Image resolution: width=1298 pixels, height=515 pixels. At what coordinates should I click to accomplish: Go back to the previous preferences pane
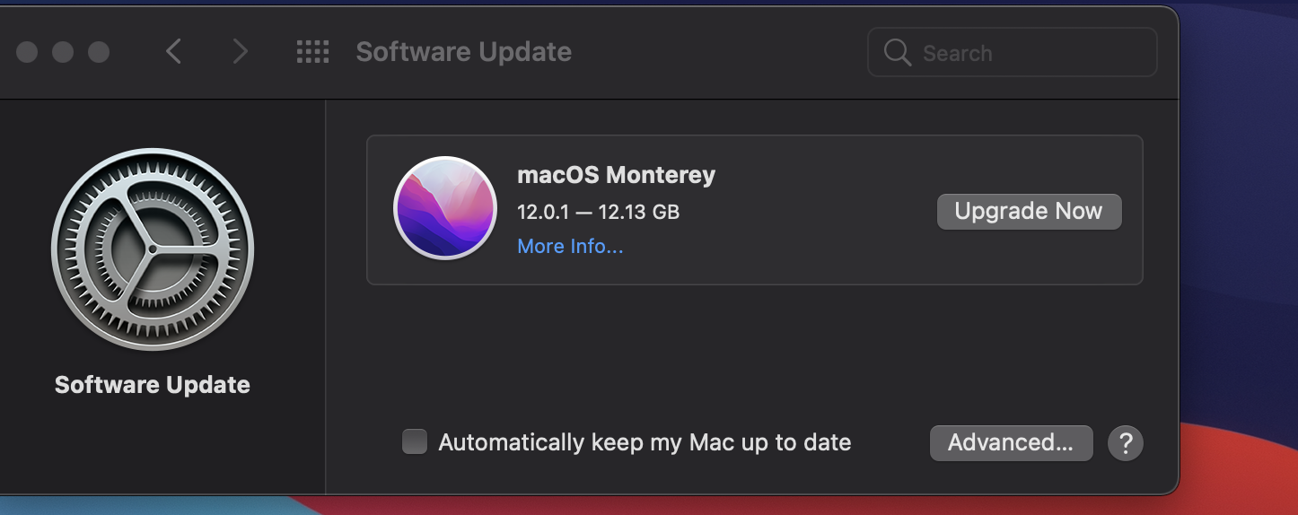coord(174,52)
